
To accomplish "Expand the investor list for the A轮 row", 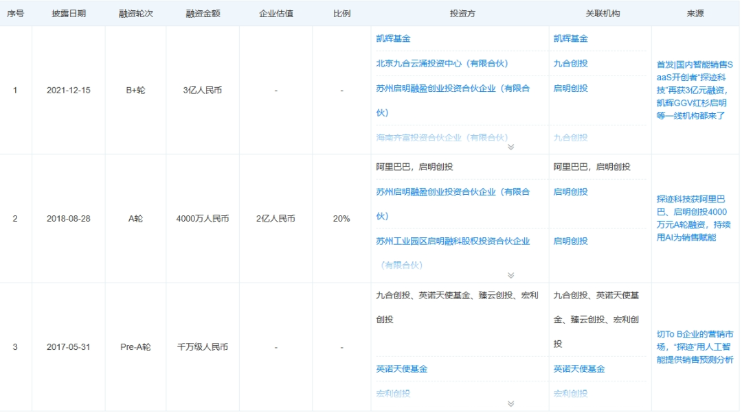I will pos(510,275).
